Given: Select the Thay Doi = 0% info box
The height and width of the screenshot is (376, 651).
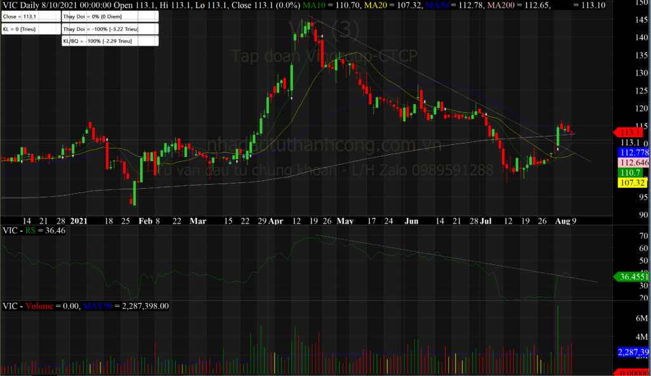Looking at the screenshot, I should point(109,17).
